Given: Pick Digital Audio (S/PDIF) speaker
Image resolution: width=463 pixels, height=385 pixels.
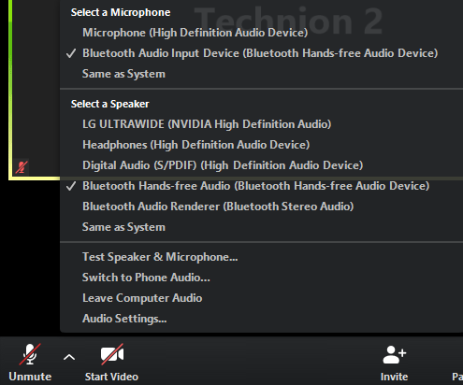Looking at the screenshot, I should (223, 165).
